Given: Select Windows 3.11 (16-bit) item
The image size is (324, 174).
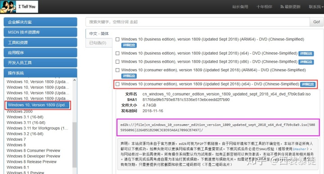Looking at the screenshot, I should click(26, 122).
